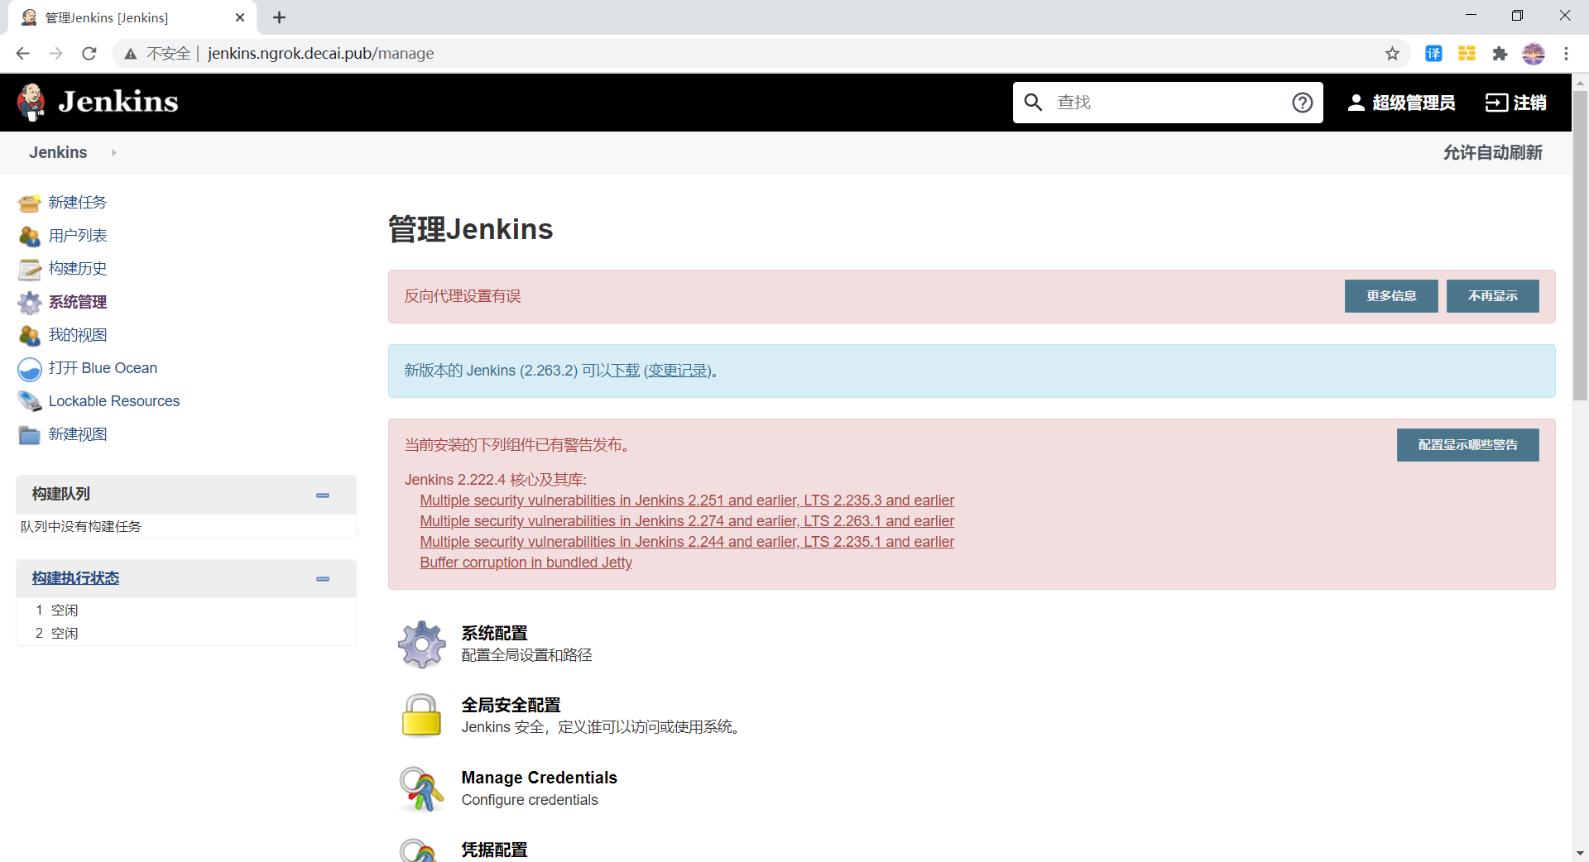
Task: Open a new browser tab
Action: (x=279, y=17)
